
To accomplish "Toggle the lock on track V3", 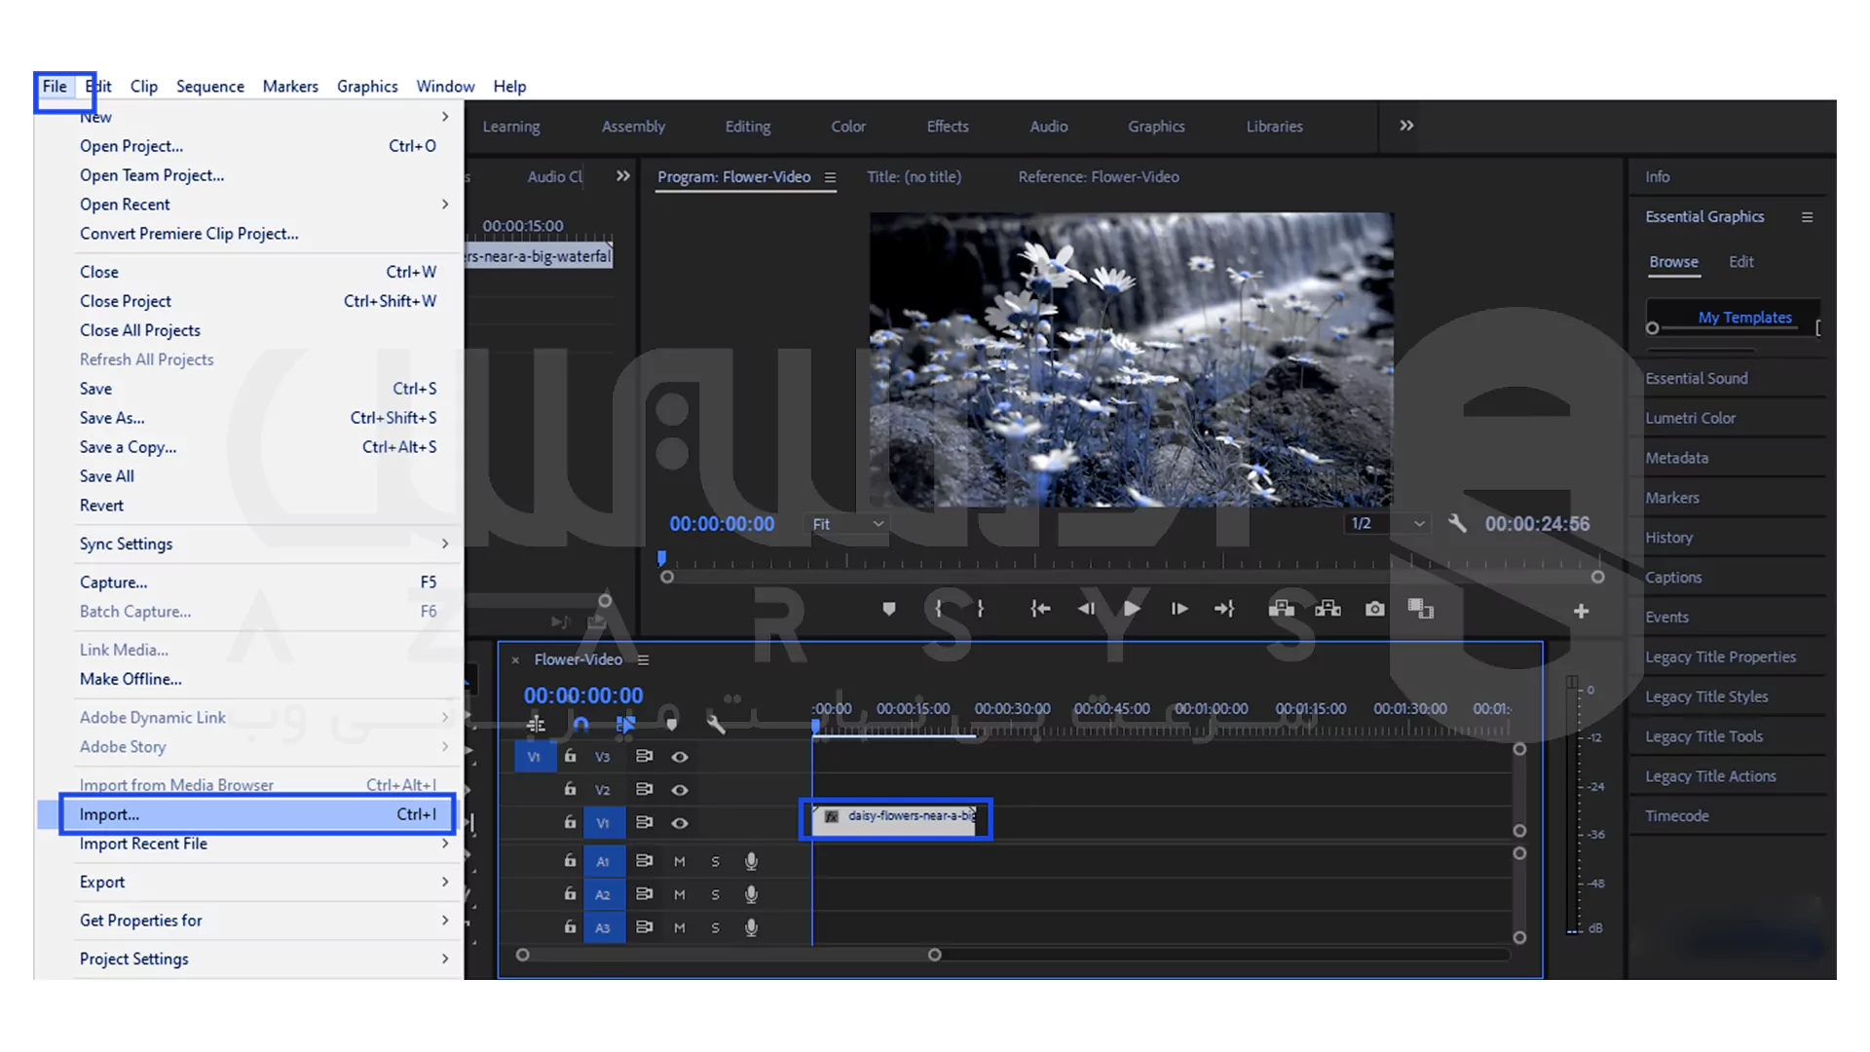I will pos(570,757).
